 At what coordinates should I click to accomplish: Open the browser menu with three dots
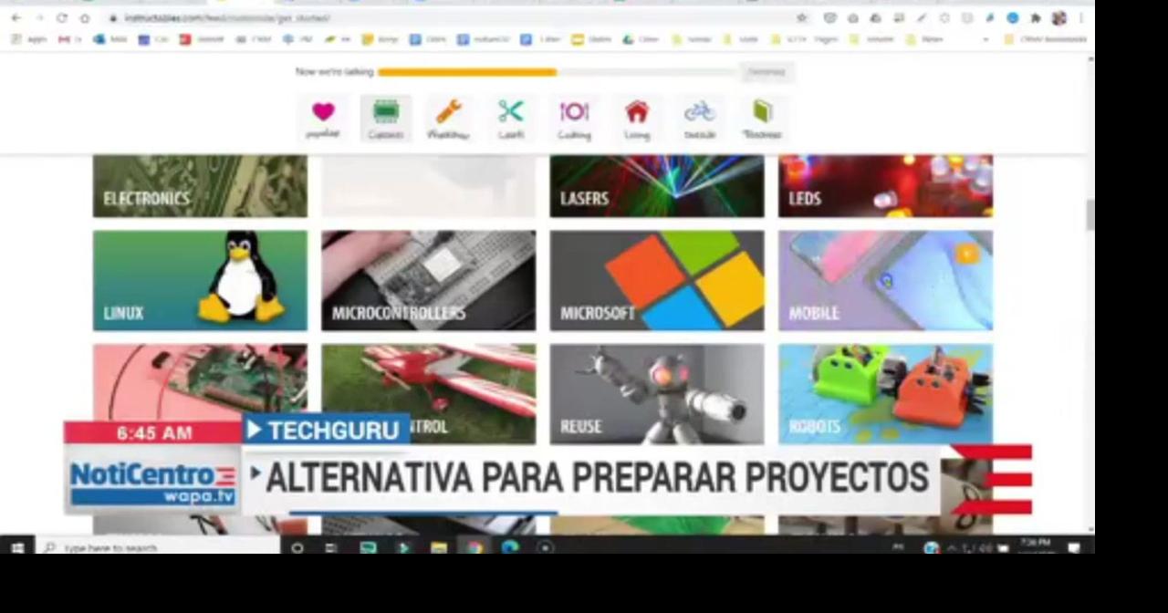[1080, 18]
